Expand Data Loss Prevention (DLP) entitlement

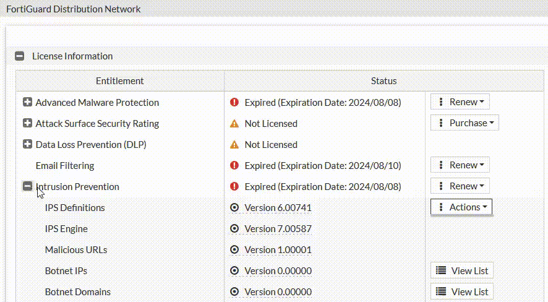click(x=27, y=144)
